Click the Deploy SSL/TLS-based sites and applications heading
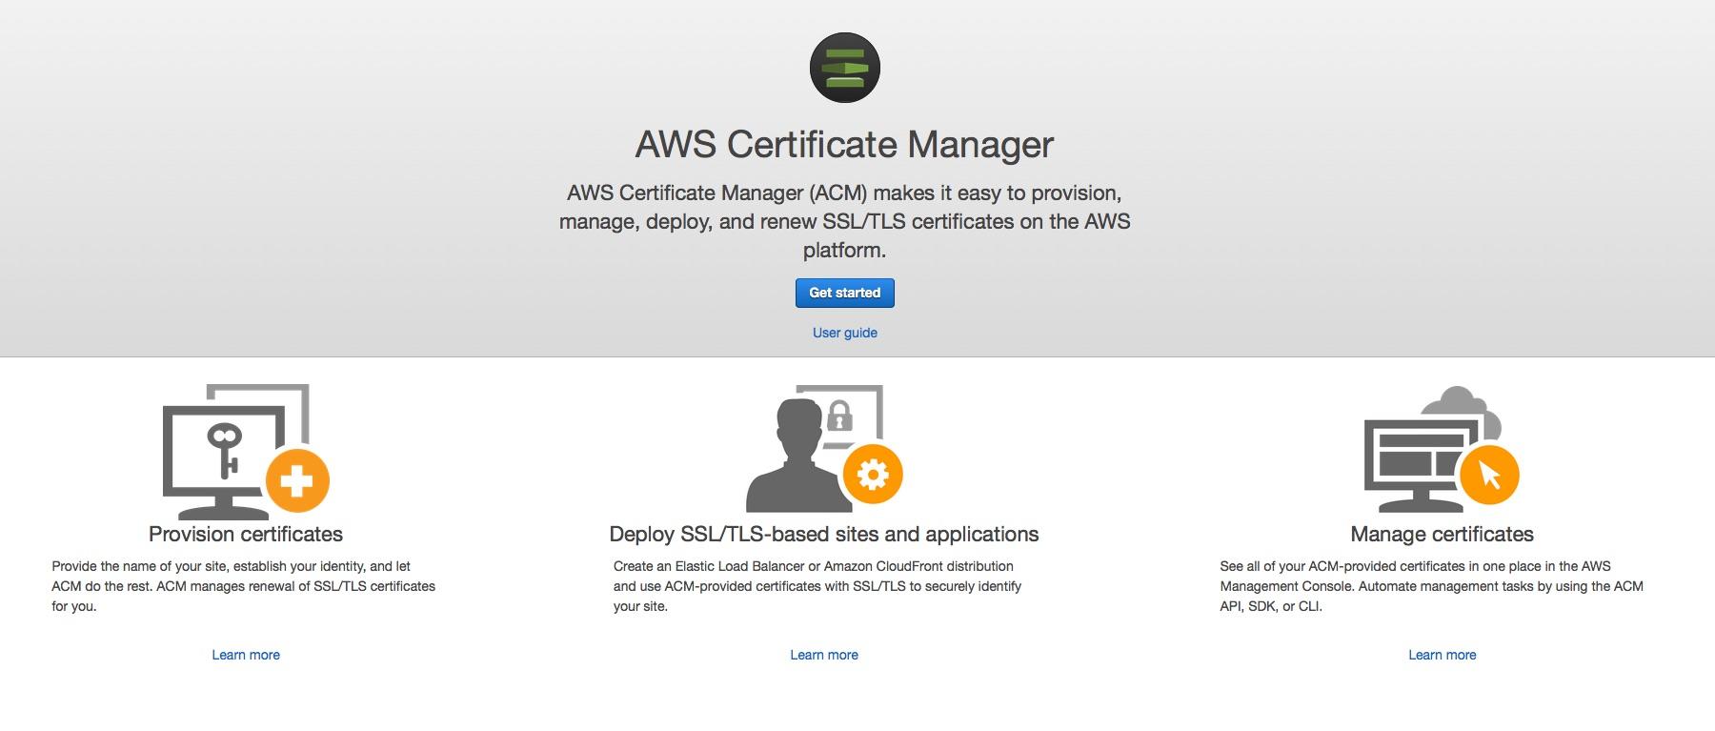The height and width of the screenshot is (731, 1715). [x=824, y=534]
